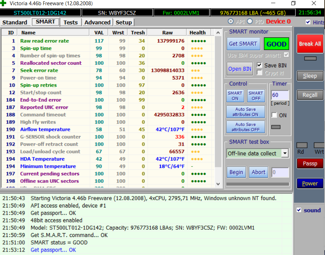This screenshot has width=325, height=255.
Task: Toggle the Hints checkbox
Action: 308,22
